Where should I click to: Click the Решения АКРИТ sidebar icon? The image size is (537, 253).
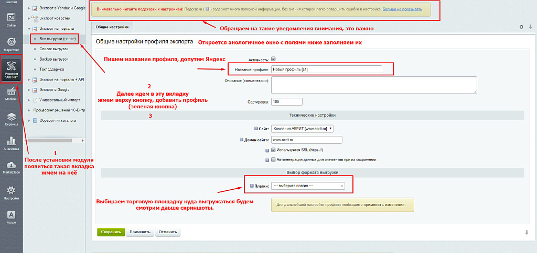click(11, 68)
